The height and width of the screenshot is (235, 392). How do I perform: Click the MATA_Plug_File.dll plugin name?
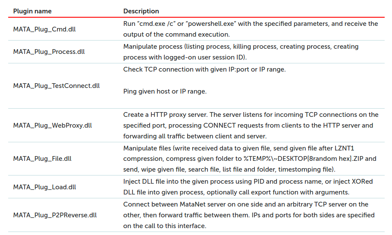pos(42,159)
